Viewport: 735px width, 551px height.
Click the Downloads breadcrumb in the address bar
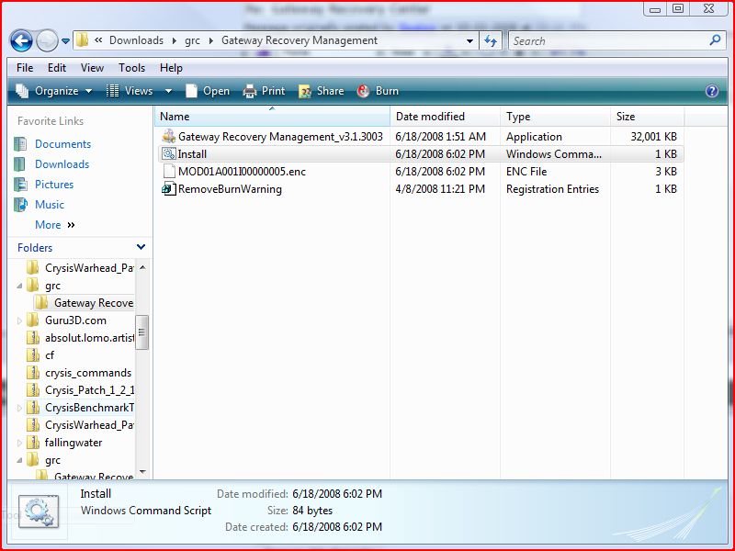tap(136, 40)
